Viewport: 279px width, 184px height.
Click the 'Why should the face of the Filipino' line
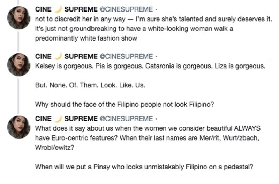coord(125,104)
